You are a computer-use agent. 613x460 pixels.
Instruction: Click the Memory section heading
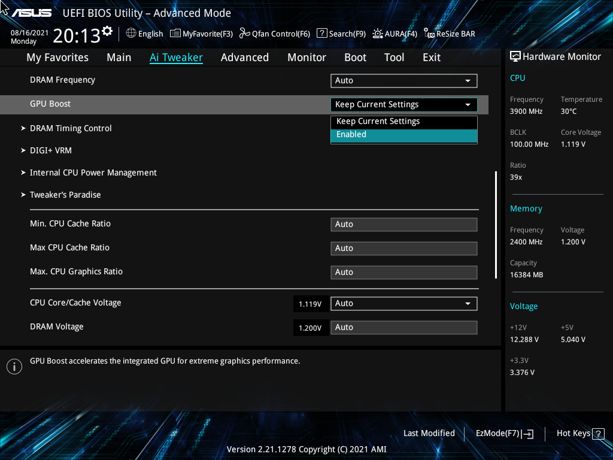526,209
